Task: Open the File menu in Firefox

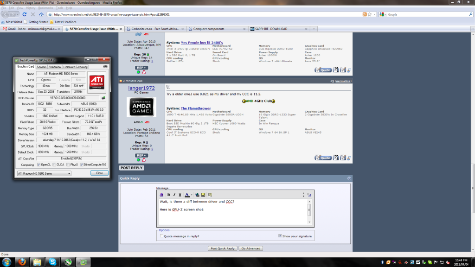Action: (4, 8)
